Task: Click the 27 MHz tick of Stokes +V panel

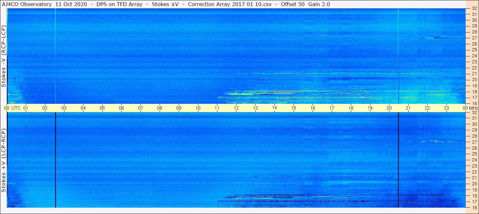Action: pyautogui.click(x=474, y=142)
